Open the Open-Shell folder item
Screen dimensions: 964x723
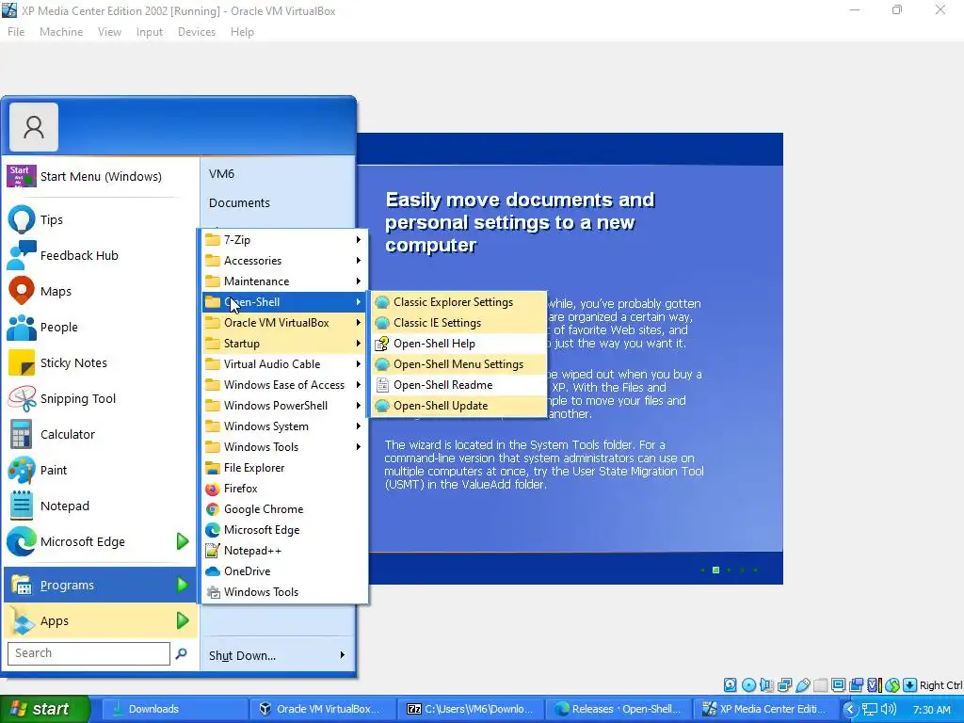tap(284, 302)
